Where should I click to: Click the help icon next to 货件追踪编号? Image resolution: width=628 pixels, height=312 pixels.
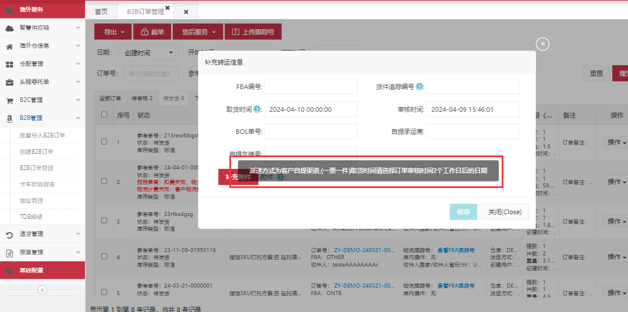[x=419, y=86]
